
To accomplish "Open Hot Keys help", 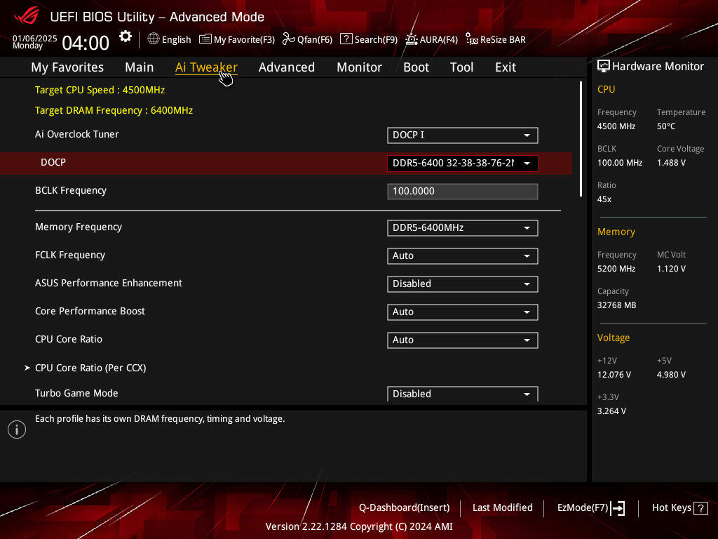I will [680, 508].
